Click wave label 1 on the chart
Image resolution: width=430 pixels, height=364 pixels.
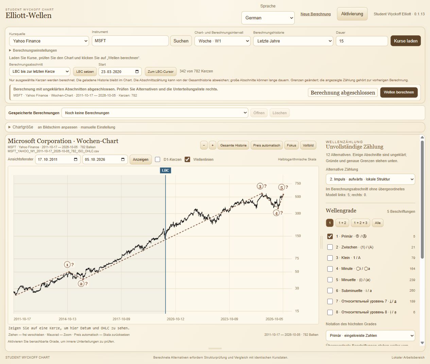pos(67,264)
